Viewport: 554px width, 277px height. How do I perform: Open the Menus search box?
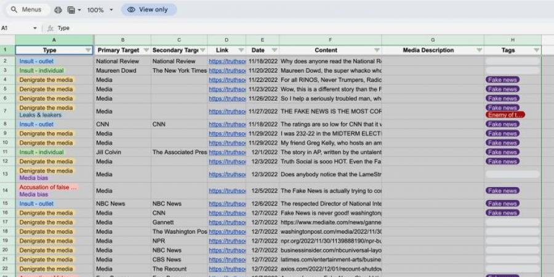(28, 9)
